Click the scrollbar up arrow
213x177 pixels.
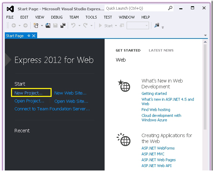click(205, 42)
